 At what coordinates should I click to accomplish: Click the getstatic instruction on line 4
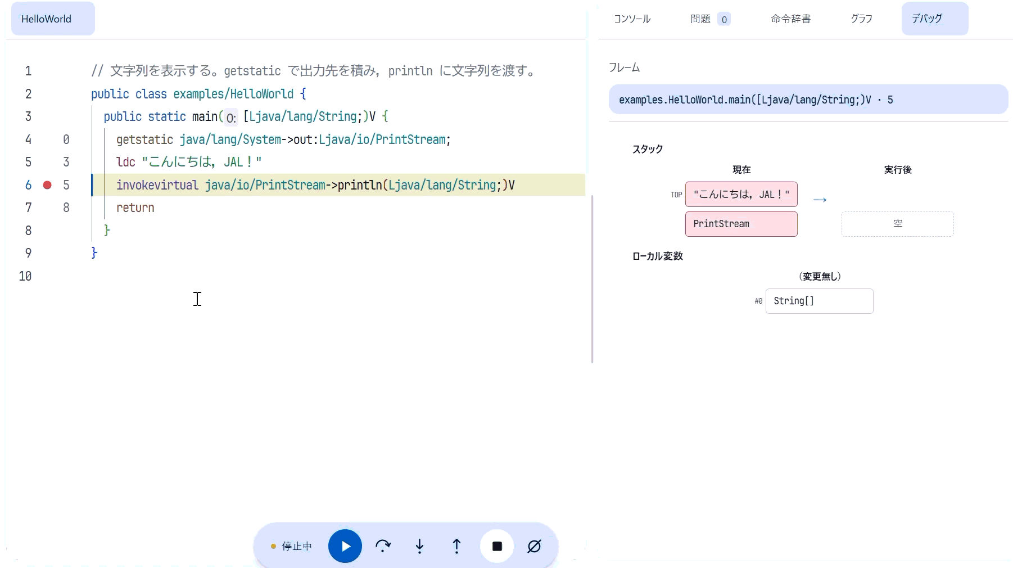tap(144, 139)
